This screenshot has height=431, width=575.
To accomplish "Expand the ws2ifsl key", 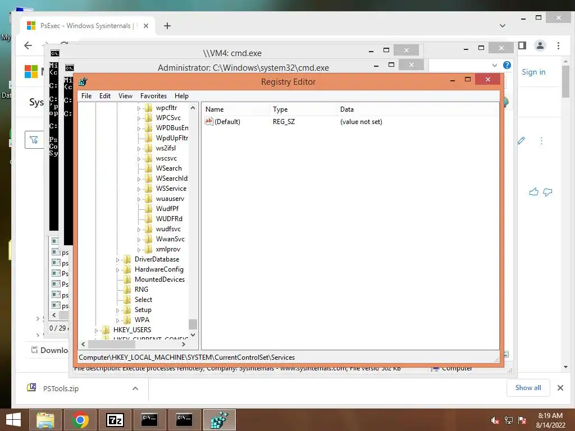I will [x=139, y=149].
